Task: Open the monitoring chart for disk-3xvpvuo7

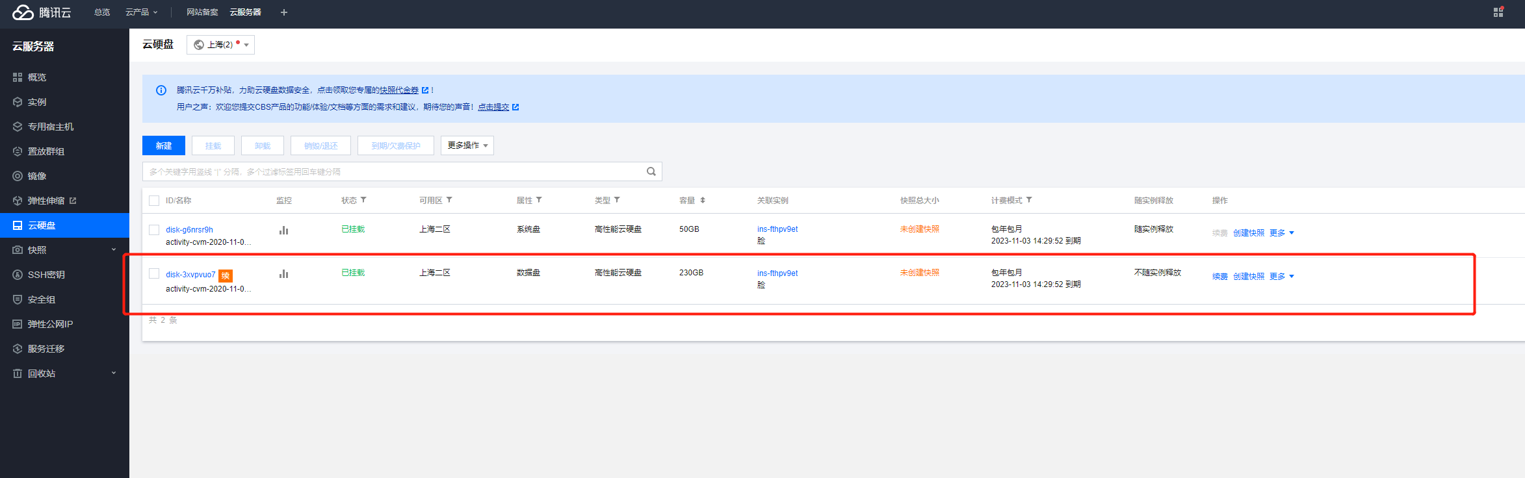Action: click(283, 274)
